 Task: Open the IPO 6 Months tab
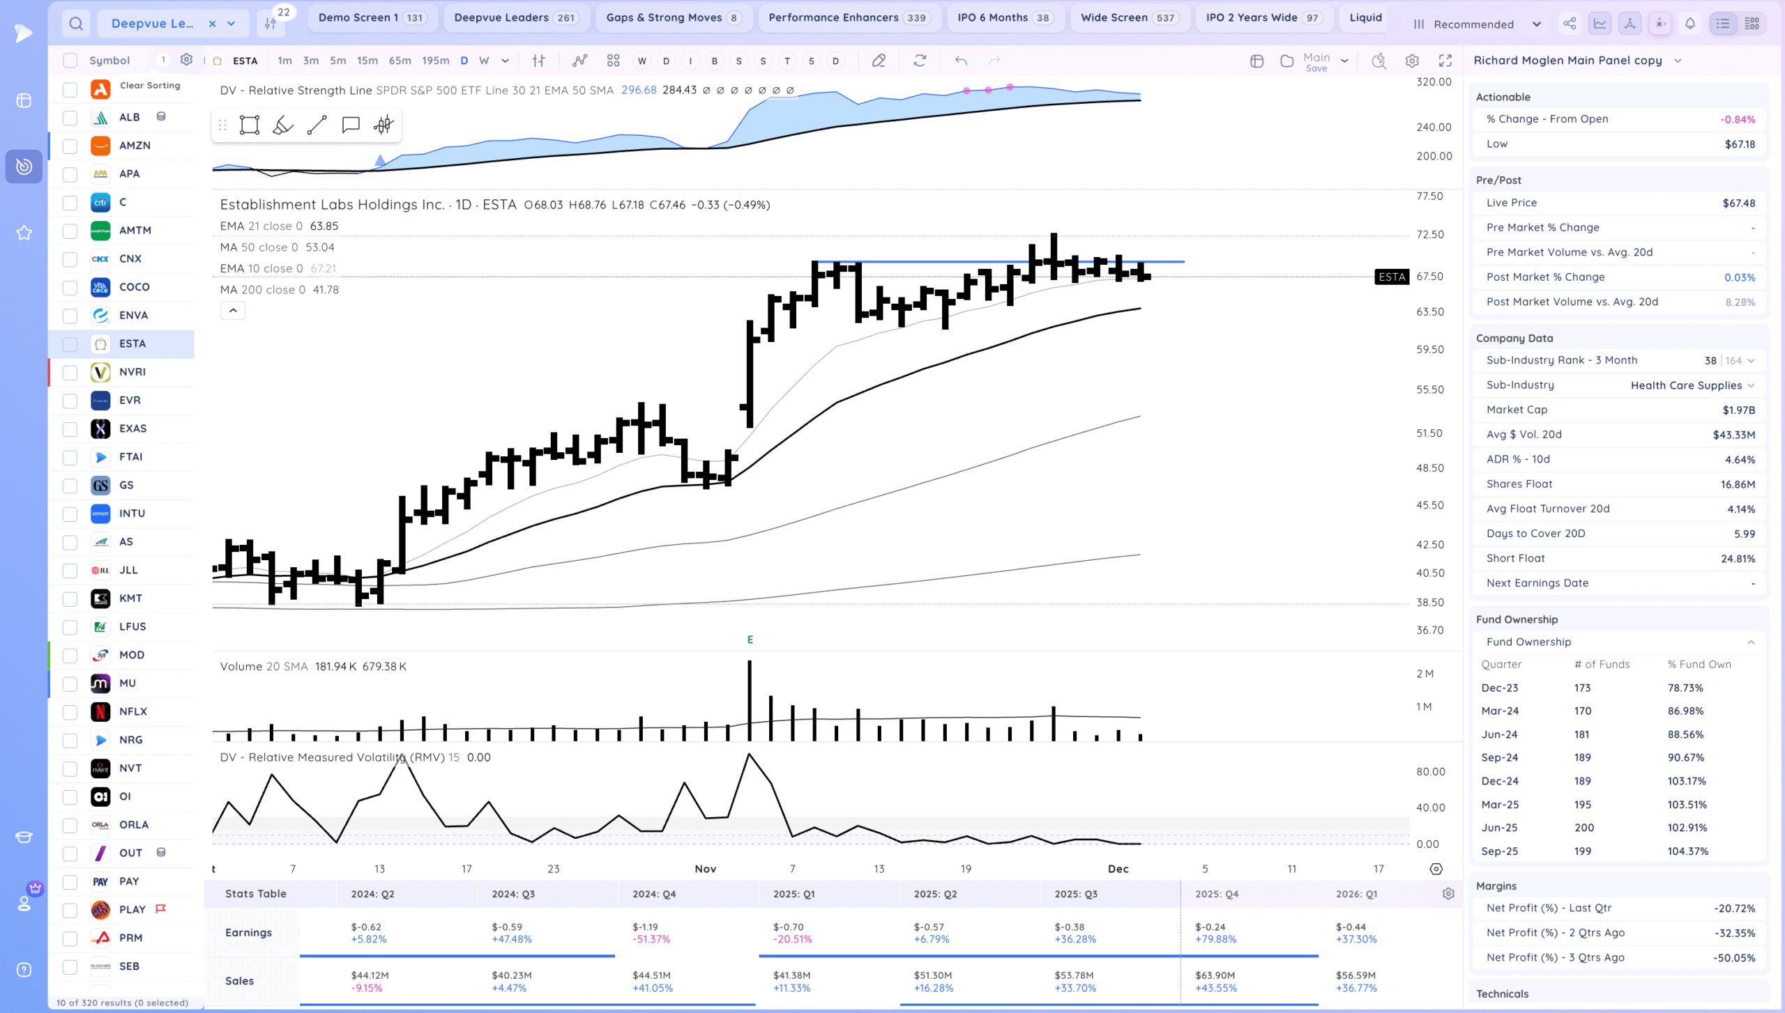1004,17
